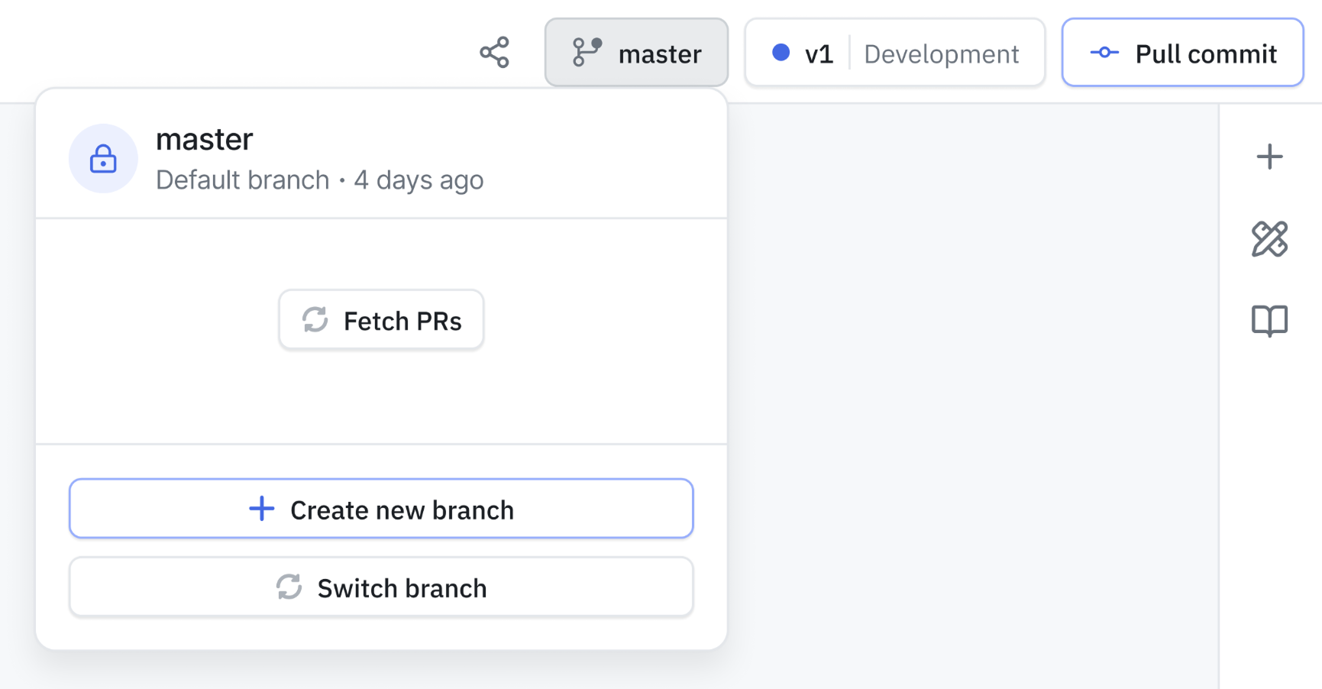Open the pencil and ruler design tool
Image resolution: width=1322 pixels, height=689 pixels.
coord(1269,239)
